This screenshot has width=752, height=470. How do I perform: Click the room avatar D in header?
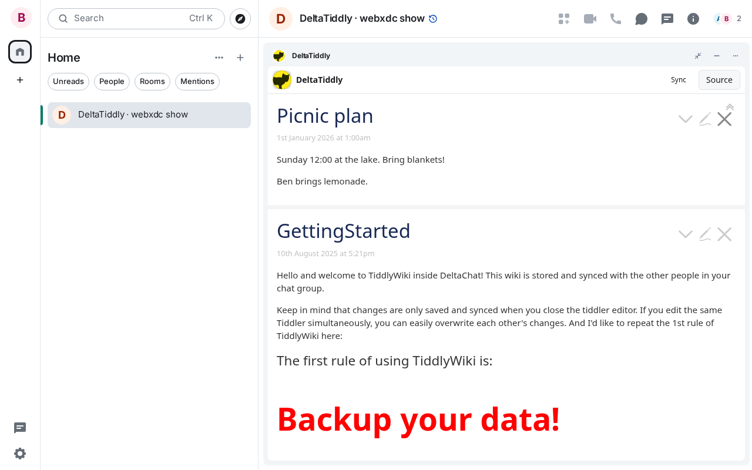[281, 19]
